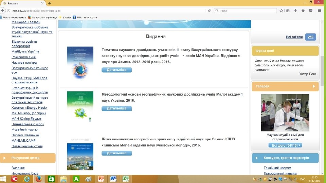Go to Firefox home page icon
326x183 pixels.
(x=303, y=11)
